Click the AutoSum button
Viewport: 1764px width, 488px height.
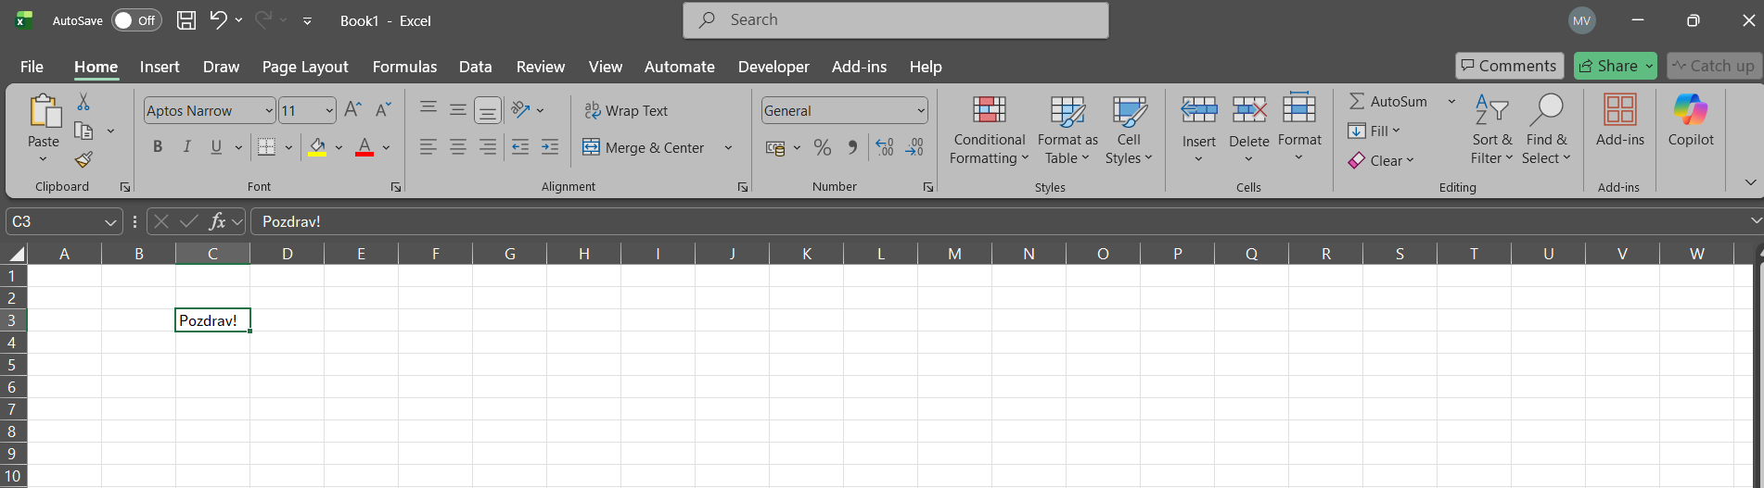(1387, 101)
